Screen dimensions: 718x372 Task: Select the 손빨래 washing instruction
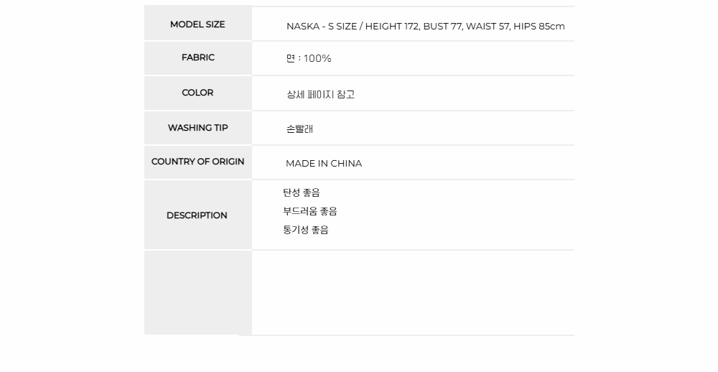coord(299,129)
